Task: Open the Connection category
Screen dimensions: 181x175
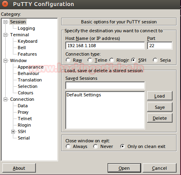Action: click(x=22, y=99)
